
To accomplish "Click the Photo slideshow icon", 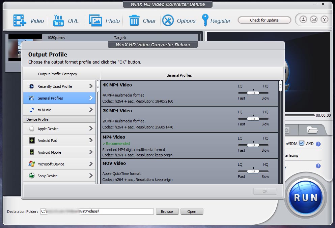I will 95,21.
